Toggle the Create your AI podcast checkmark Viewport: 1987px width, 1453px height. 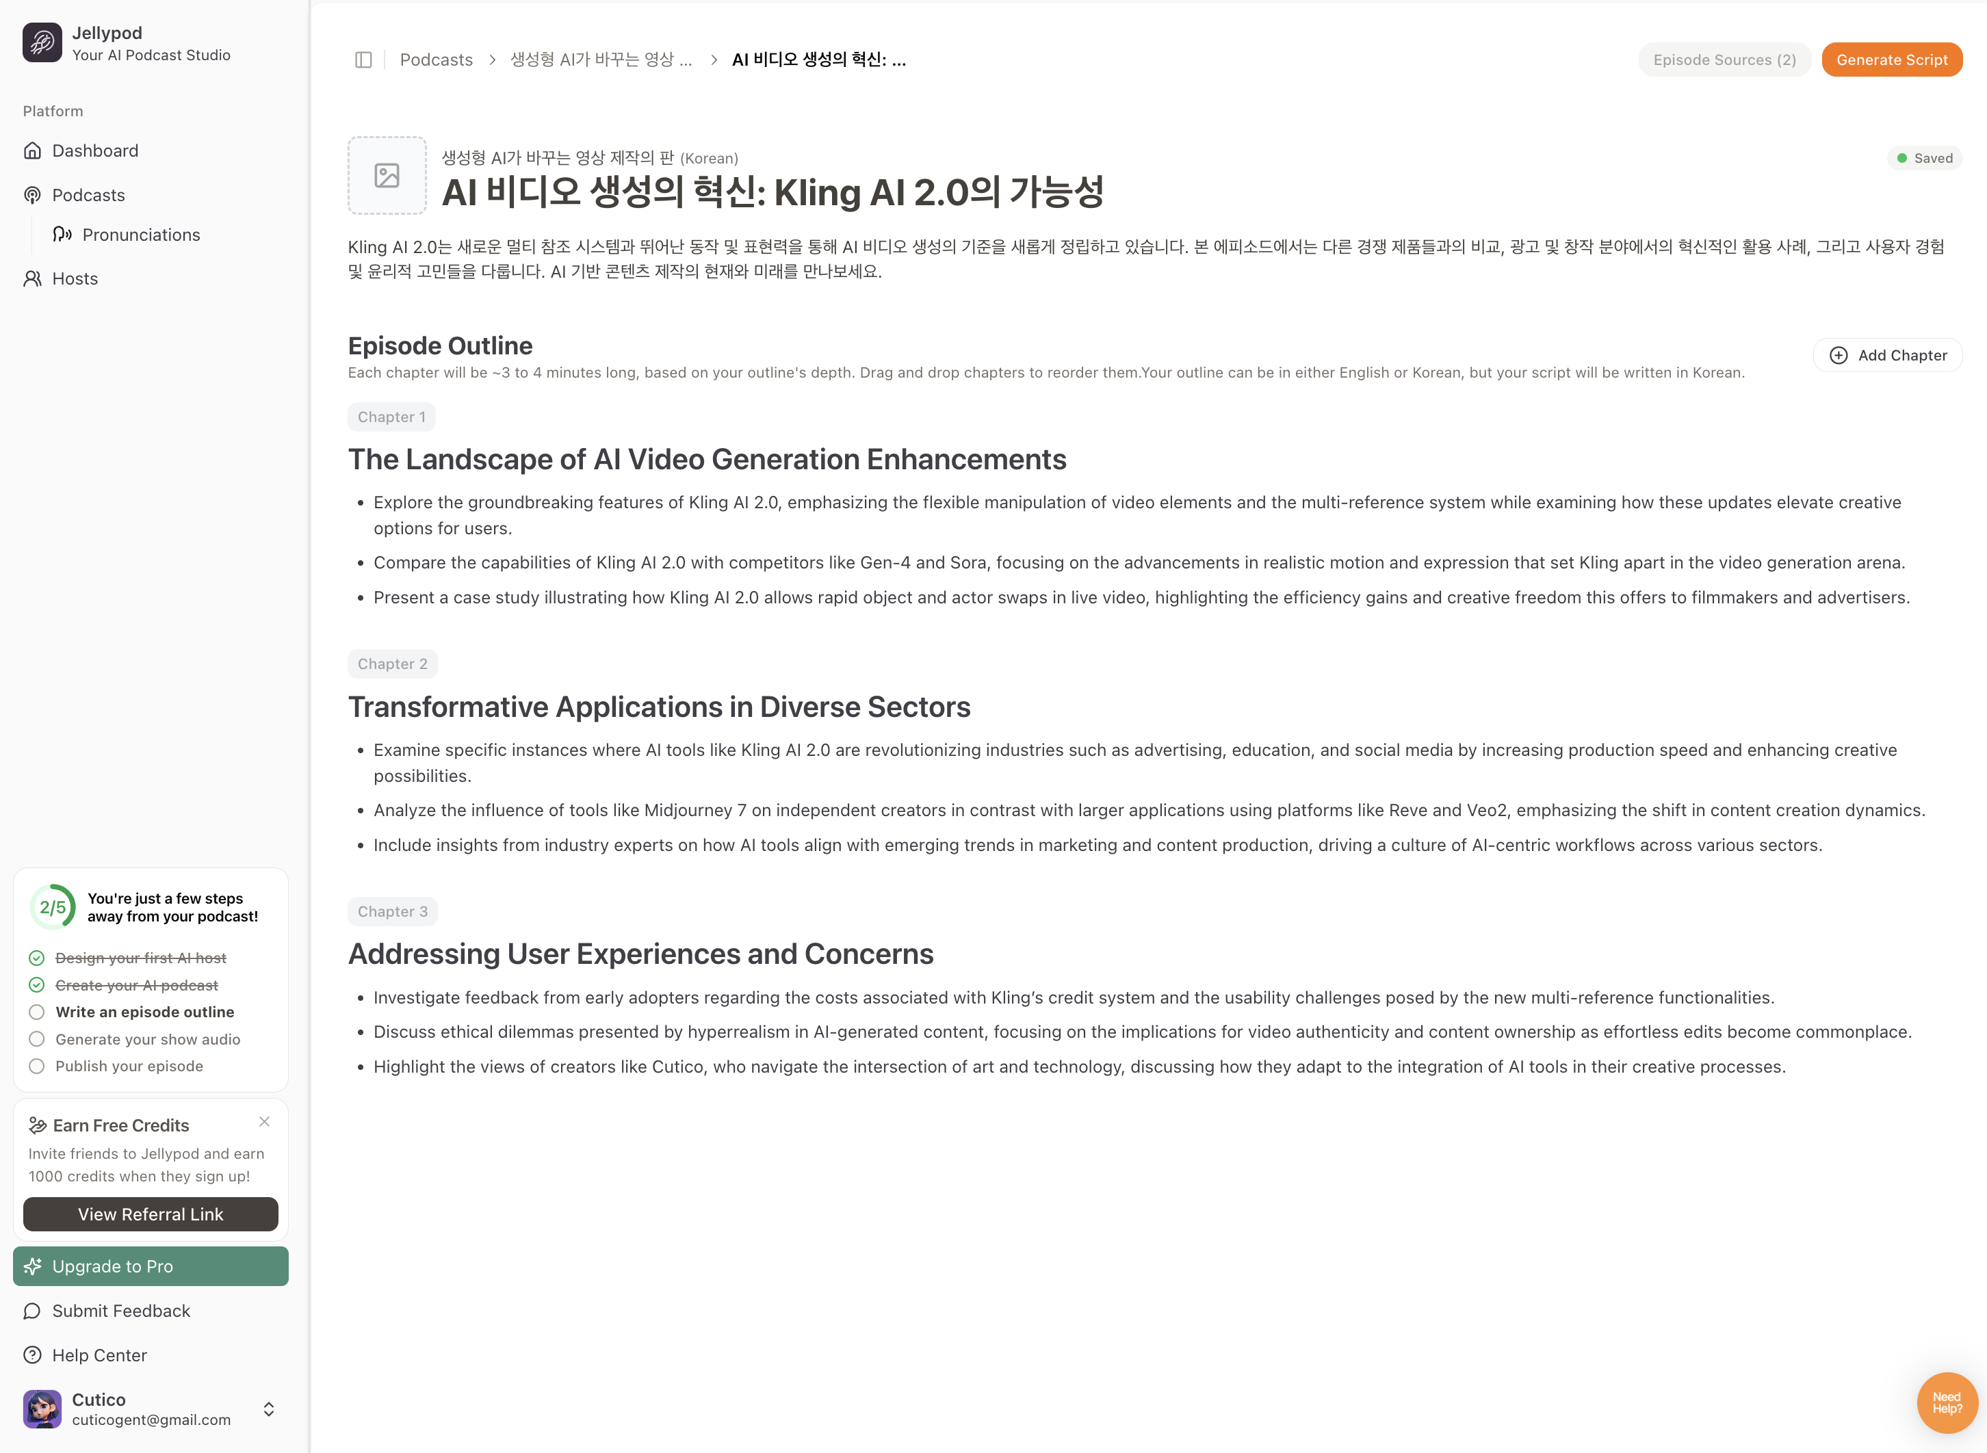point(37,985)
